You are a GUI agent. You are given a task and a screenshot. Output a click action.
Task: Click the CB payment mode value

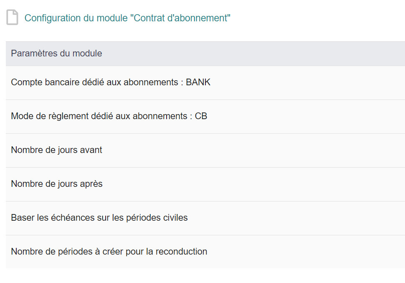201,116
